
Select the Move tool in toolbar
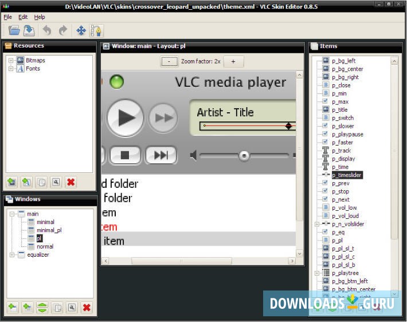click(81, 30)
